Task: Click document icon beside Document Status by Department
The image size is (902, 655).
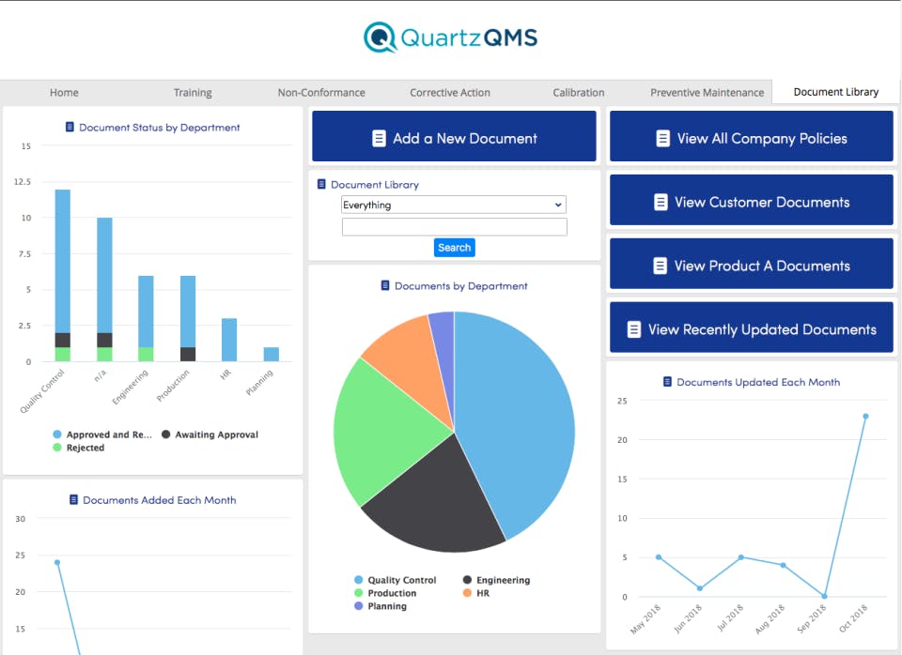Action: click(70, 127)
